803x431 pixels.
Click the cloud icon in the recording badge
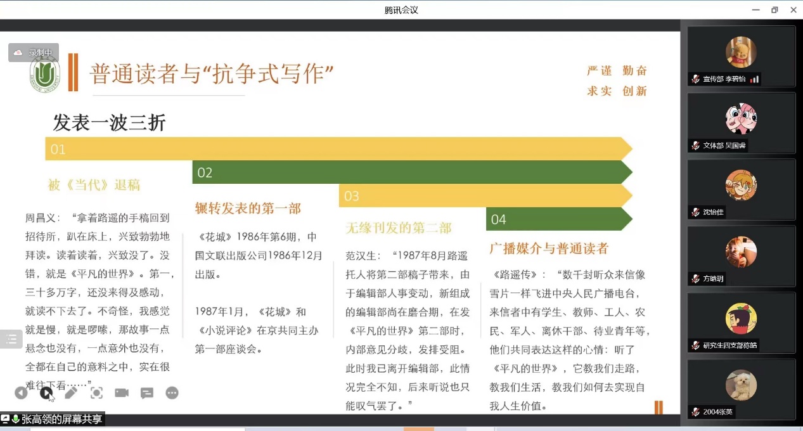point(18,53)
